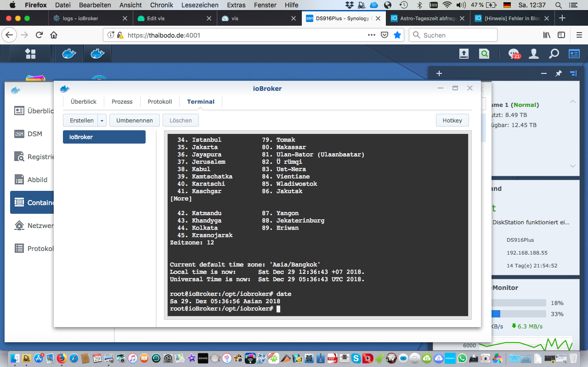The image size is (588, 367).
Task: Minimize the widgets panel
Action: coord(544,73)
